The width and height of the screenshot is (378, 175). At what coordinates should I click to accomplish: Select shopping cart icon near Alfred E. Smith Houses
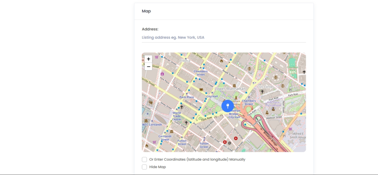291,129
